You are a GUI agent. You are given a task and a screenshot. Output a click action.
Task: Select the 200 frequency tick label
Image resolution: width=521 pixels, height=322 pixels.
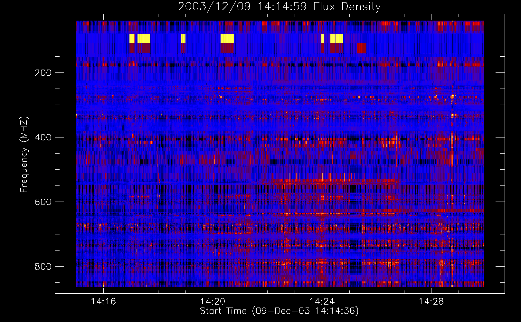tap(43, 73)
